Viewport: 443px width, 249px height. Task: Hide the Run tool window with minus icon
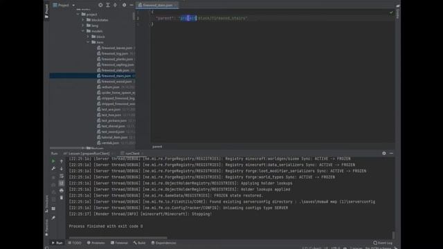point(391,154)
